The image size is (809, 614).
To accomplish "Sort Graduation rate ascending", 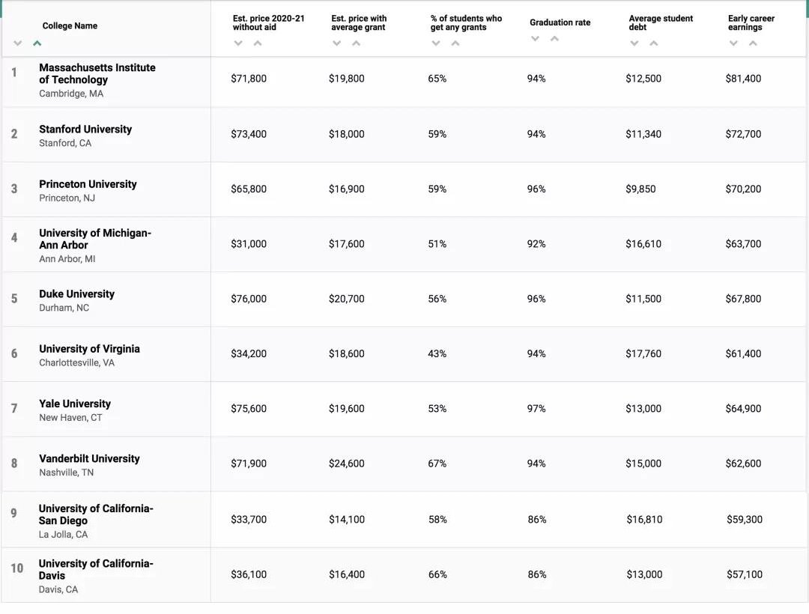I will (554, 39).
